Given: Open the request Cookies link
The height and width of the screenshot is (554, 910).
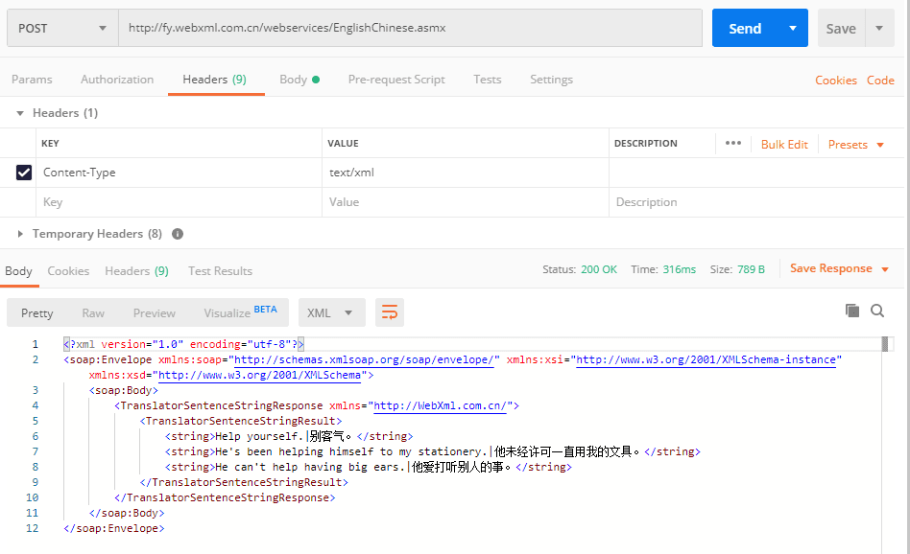Looking at the screenshot, I should point(836,81).
